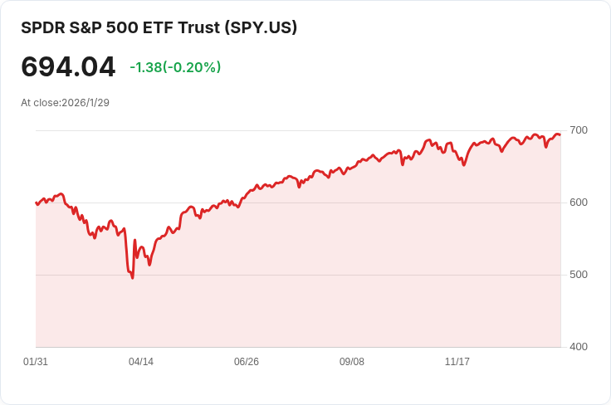Select the green -1.38(-0.20%) change value
This screenshot has height=405, width=611.
tap(175, 67)
